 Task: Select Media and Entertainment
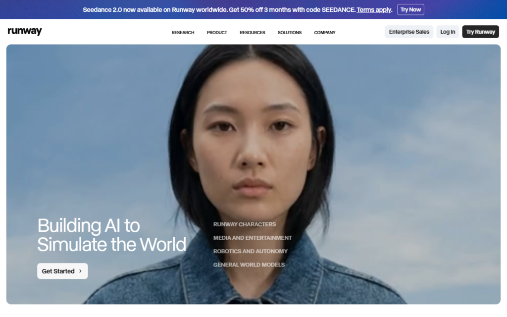pos(253,238)
